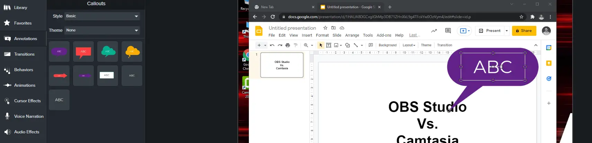Open the Arrange menu
This screenshot has width=592, height=143.
(x=352, y=35)
